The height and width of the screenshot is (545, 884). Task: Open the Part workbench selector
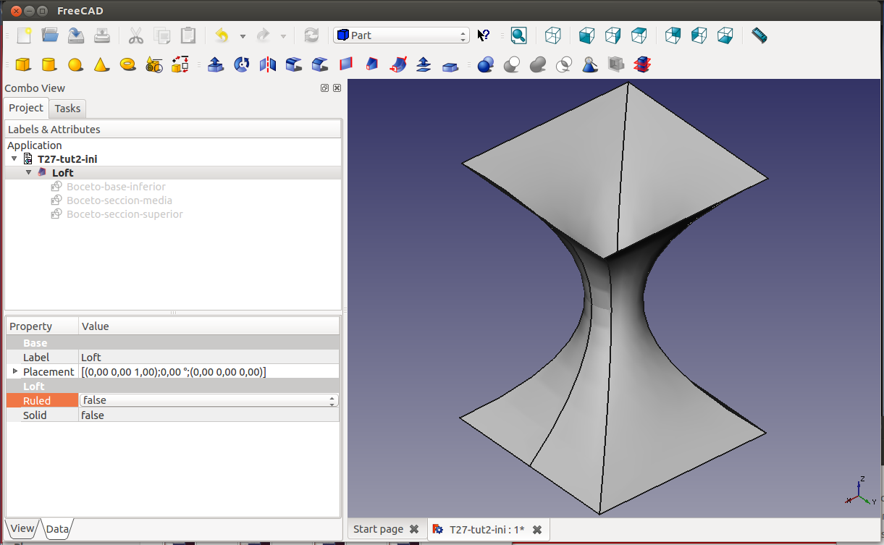pos(401,35)
